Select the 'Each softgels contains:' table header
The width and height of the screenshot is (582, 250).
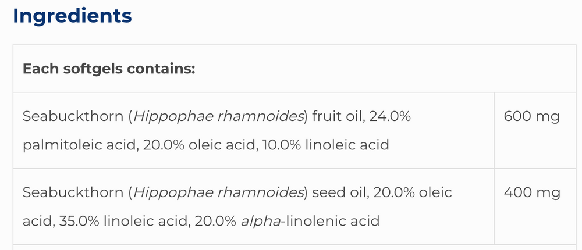(108, 69)
